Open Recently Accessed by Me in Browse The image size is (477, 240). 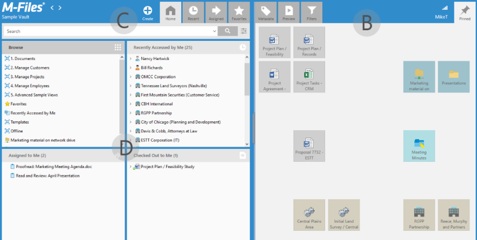click(x=30, y=113)
